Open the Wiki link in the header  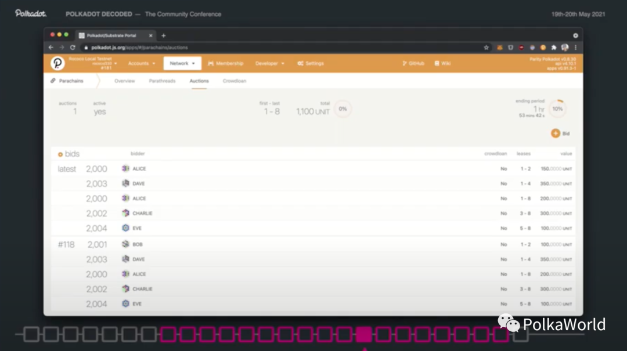pos(442,63)
